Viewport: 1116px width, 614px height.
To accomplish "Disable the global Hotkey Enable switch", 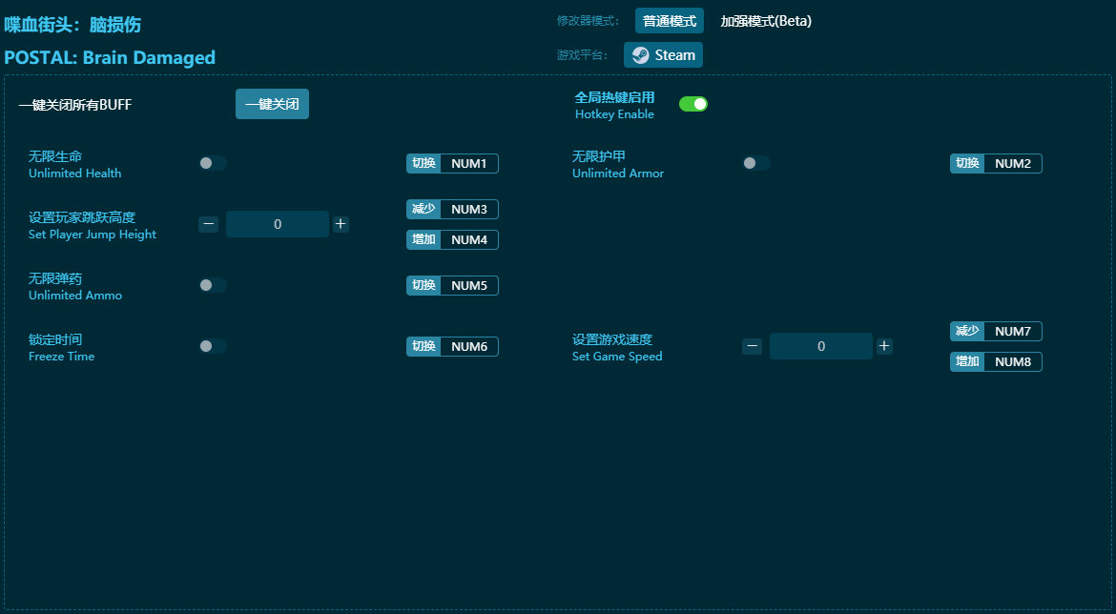I will pos(693,104).
